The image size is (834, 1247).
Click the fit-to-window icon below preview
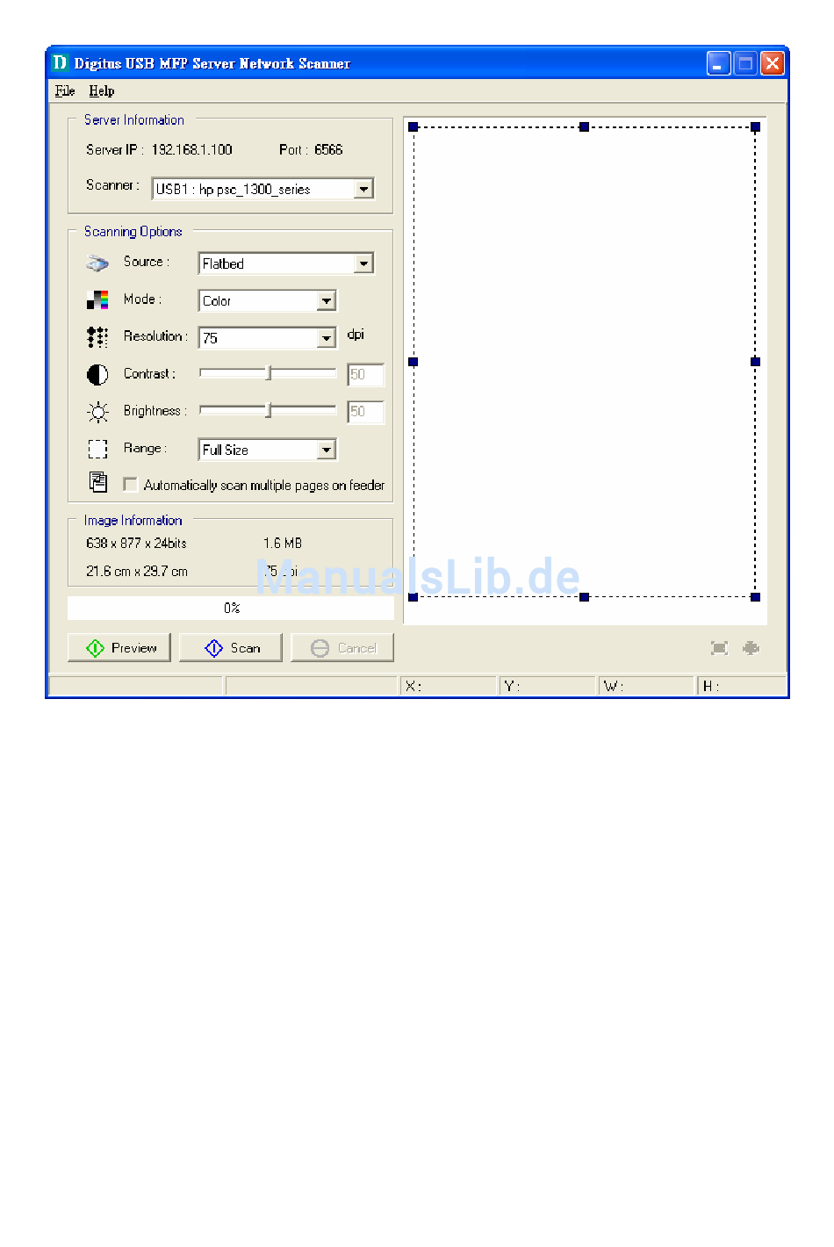pyautogui.click(x=719, y=648)
